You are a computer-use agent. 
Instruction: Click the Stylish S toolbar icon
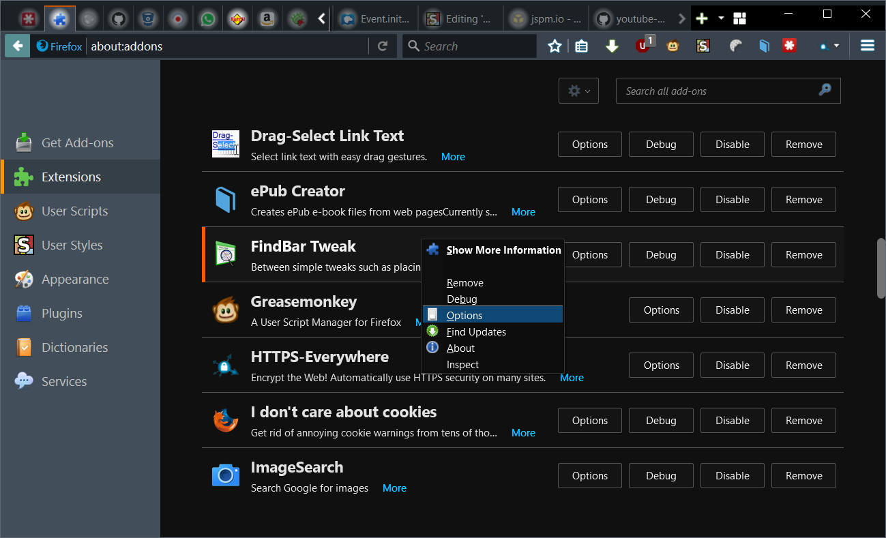[x=703, y=46]
